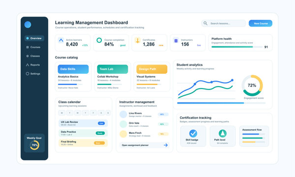Click the 1,286 certificates value

pos(148,44)
